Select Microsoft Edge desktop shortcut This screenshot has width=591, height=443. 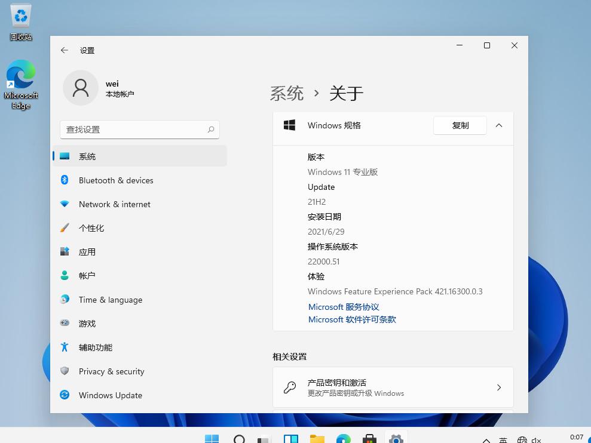(21, 85)
